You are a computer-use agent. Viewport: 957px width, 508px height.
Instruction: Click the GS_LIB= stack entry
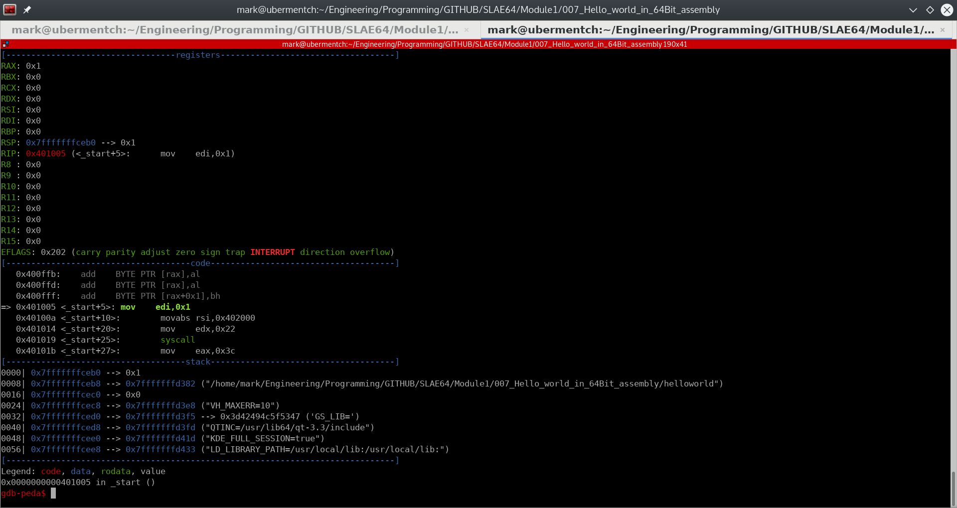(x=332, y=416)
